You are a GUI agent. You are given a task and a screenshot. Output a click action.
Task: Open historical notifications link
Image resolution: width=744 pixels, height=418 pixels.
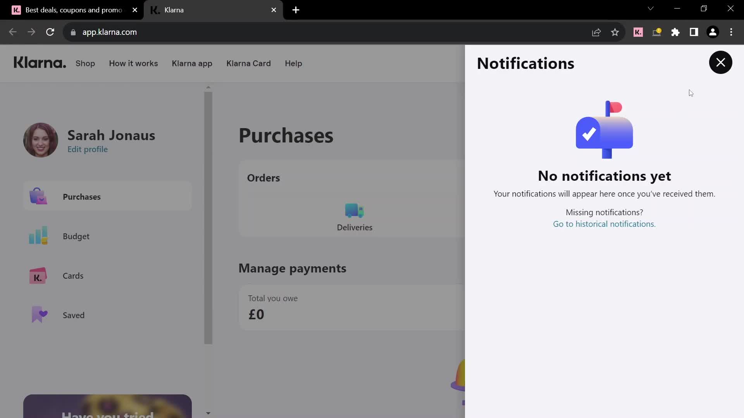(x=604, y=224)
